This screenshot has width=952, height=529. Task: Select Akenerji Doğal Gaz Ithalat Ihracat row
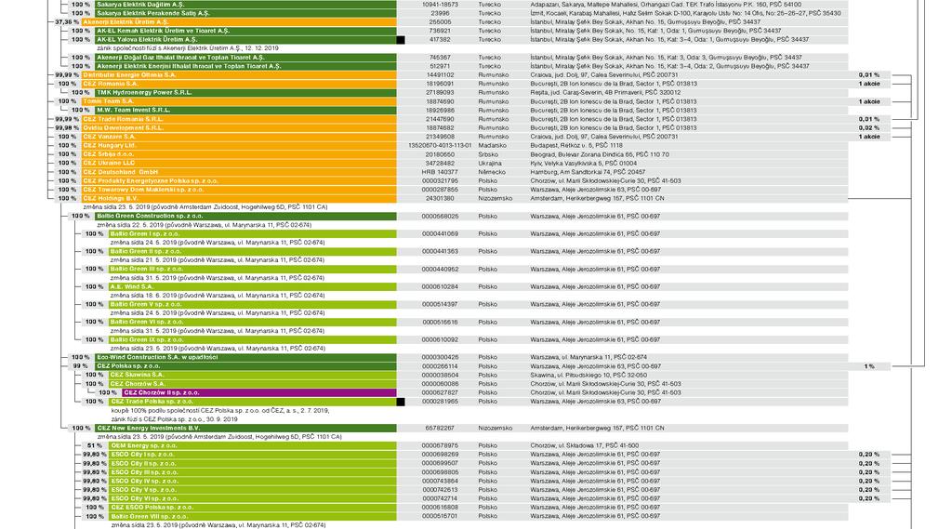(x=245, y=57)
